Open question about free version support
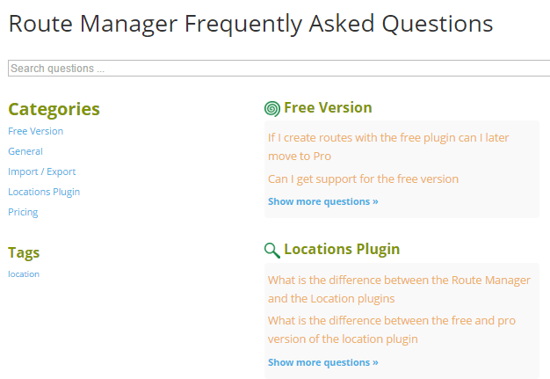The image size is (550, 379). point(363,179)
